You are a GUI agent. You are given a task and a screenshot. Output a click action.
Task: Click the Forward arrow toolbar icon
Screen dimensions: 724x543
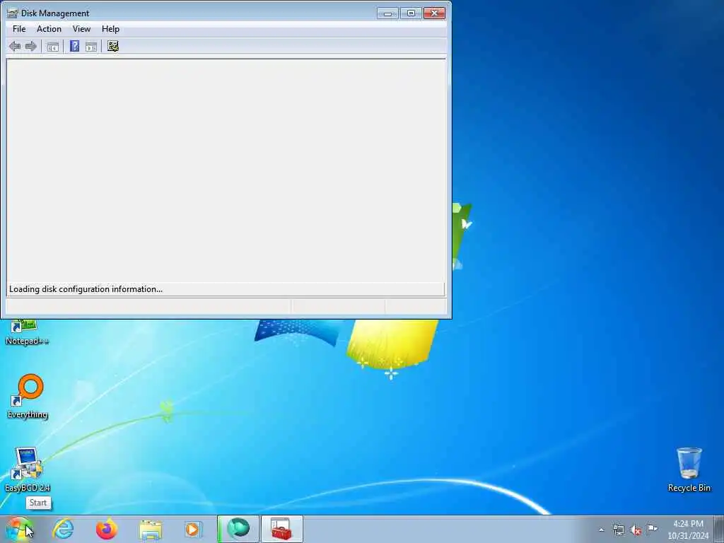[x=31, y=46]
